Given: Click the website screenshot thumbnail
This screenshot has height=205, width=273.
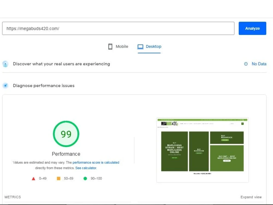Looking at the screenshot, I should (203, 150).
